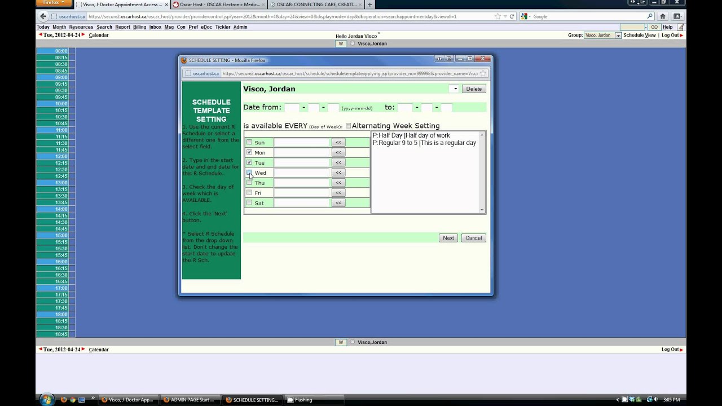Open the Resources menu item
The width and height of the screenshot is (722, 406).
click(81, 27)
